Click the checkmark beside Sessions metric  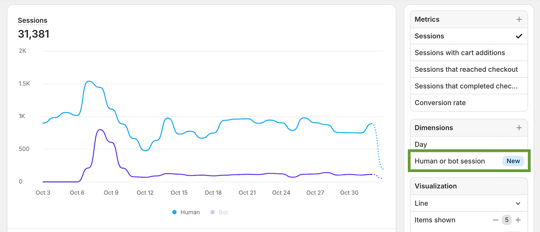coord(519,36)
